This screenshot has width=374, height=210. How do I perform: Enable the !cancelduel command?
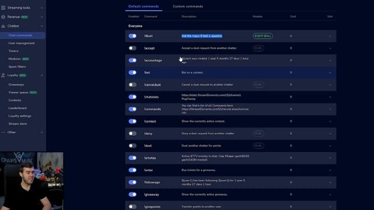click(x=133, y=85)
